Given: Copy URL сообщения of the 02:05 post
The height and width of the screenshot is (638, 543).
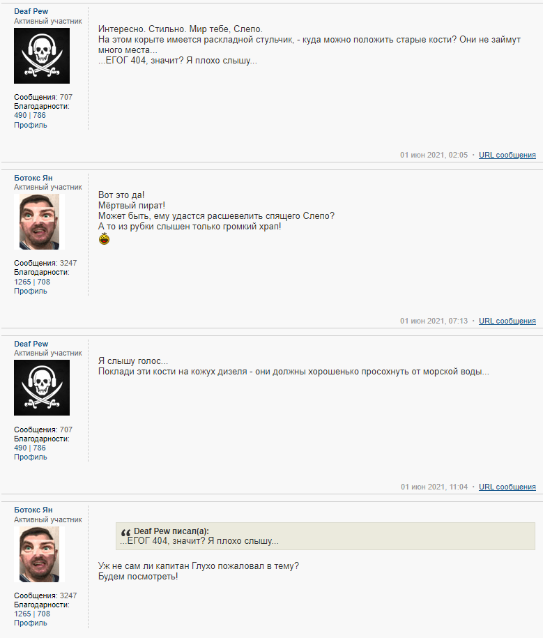Looking at the screenshot, I should click(507, 155).
